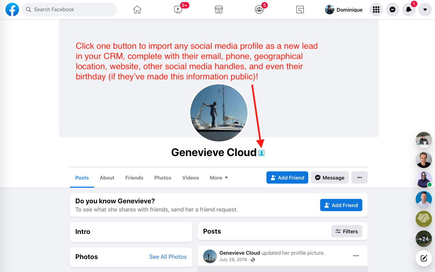Click the Add Friend button beside Message
Viewport: 435px width, 272px height.
(287, 177)
